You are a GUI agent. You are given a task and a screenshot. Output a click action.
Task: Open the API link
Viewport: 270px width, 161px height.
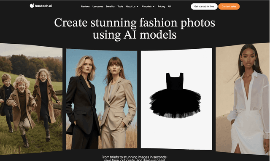click(170, 7)
